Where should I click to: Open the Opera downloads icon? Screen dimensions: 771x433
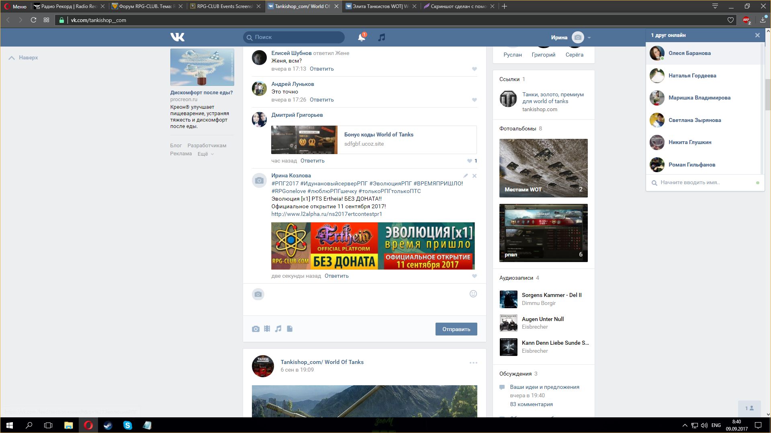[763, 20]
